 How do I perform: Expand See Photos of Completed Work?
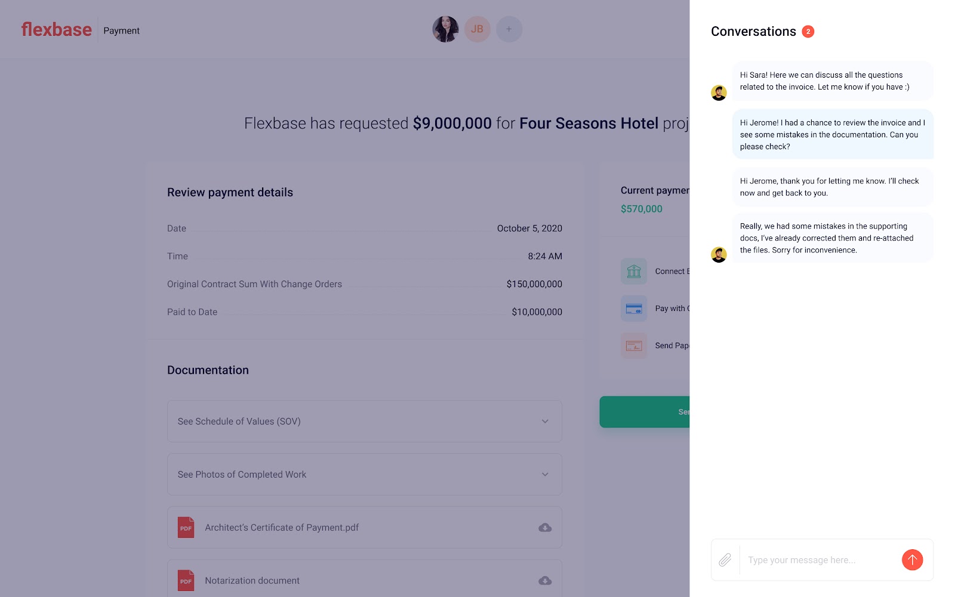click(364, 475)
